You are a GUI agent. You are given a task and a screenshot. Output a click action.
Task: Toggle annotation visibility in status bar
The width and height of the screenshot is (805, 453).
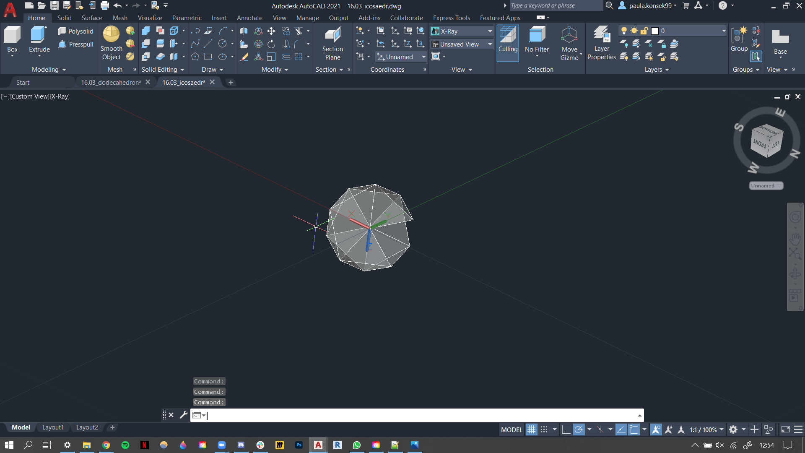[656, 430]
